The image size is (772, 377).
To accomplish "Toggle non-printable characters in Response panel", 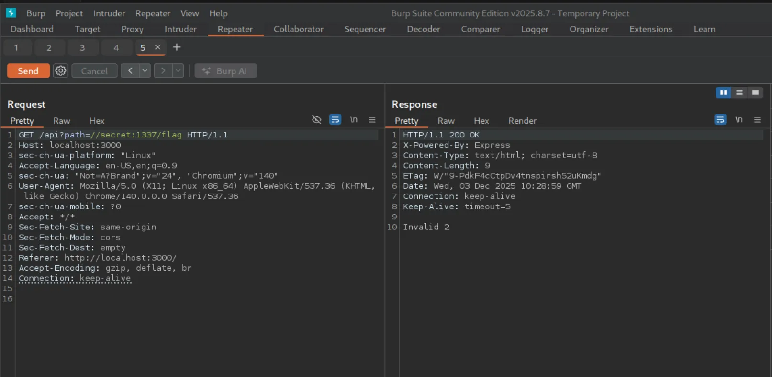I will [x=739, y=120].
